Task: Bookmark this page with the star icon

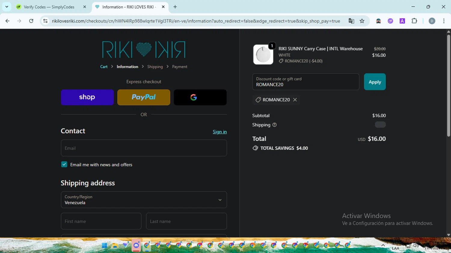Action: [x=362, y=21]
